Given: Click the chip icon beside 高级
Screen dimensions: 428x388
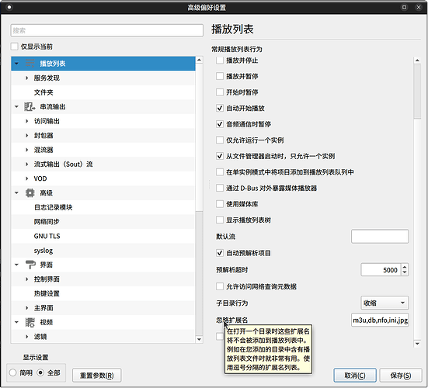Looking at the screenshot, I should point(30,192).
